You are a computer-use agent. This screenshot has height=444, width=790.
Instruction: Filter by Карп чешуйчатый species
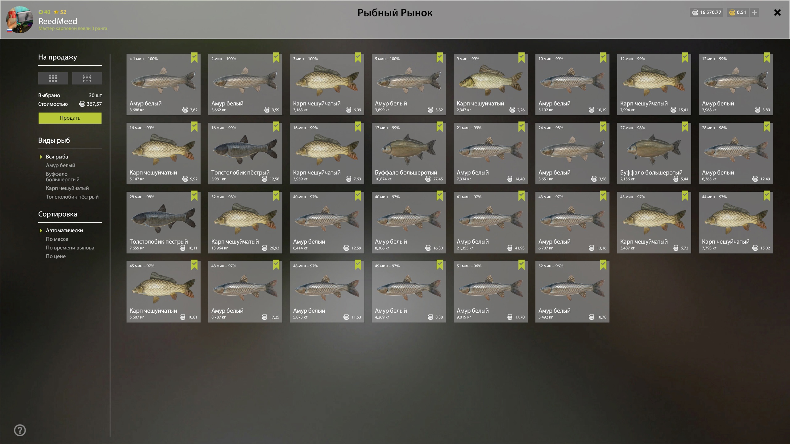coord(67,188)
